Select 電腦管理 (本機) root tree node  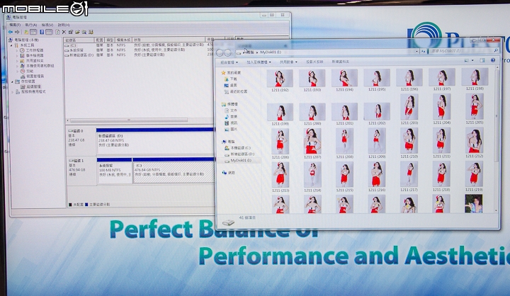(23, 40)
